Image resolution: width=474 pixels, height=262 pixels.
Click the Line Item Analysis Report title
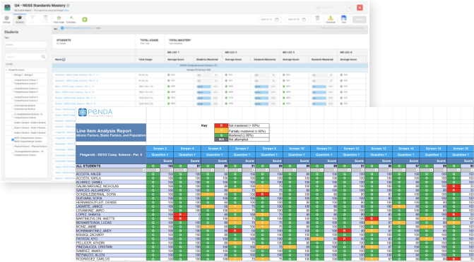tap(104, 131)
